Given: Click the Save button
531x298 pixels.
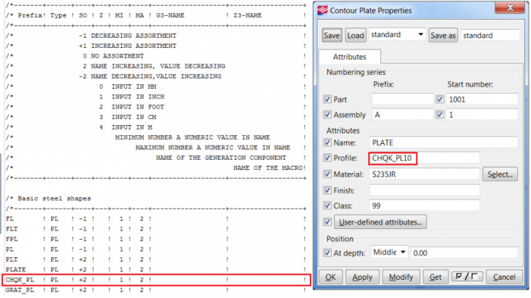Looking at the screenshot, I should [x=332, y=35].
